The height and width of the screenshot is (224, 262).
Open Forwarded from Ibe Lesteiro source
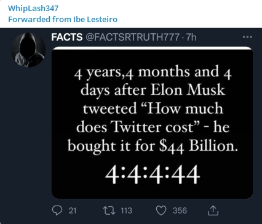(x=63, y=19)
